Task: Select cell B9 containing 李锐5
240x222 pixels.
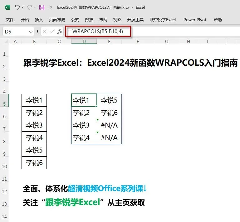Action: [x=34, y=150]
